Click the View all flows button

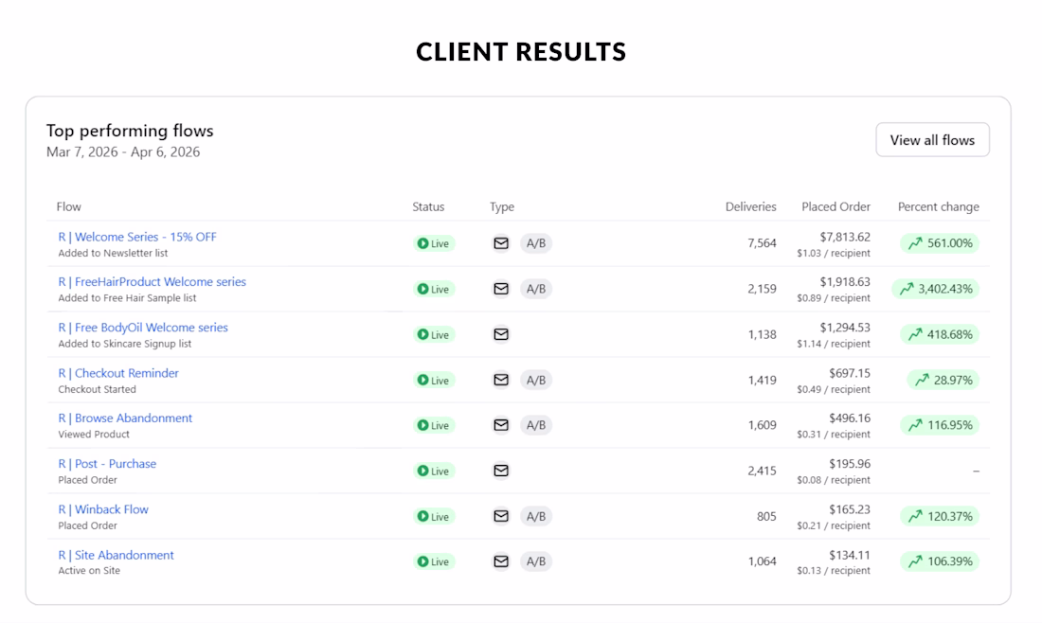(932, 140)
